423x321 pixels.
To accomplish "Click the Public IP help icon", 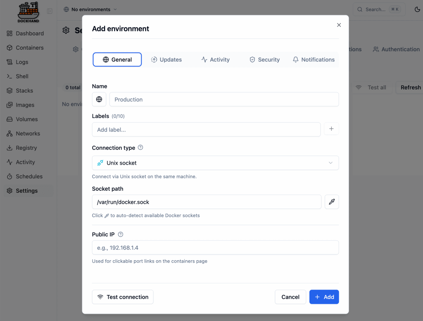I will click(121, 235).
